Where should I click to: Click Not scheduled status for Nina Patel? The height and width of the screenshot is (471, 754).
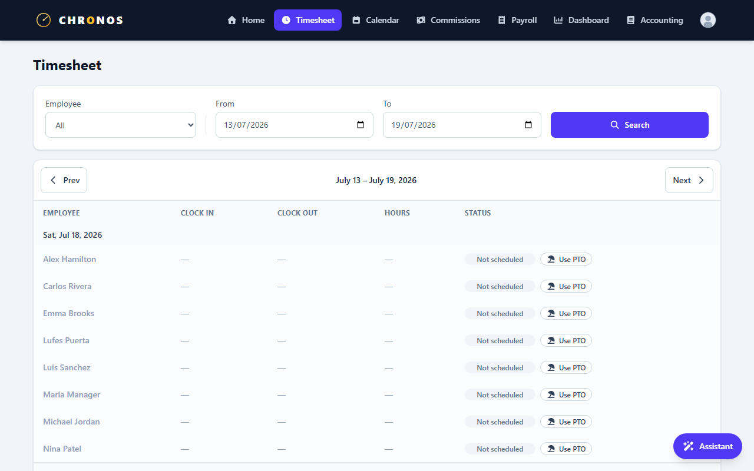500,449
